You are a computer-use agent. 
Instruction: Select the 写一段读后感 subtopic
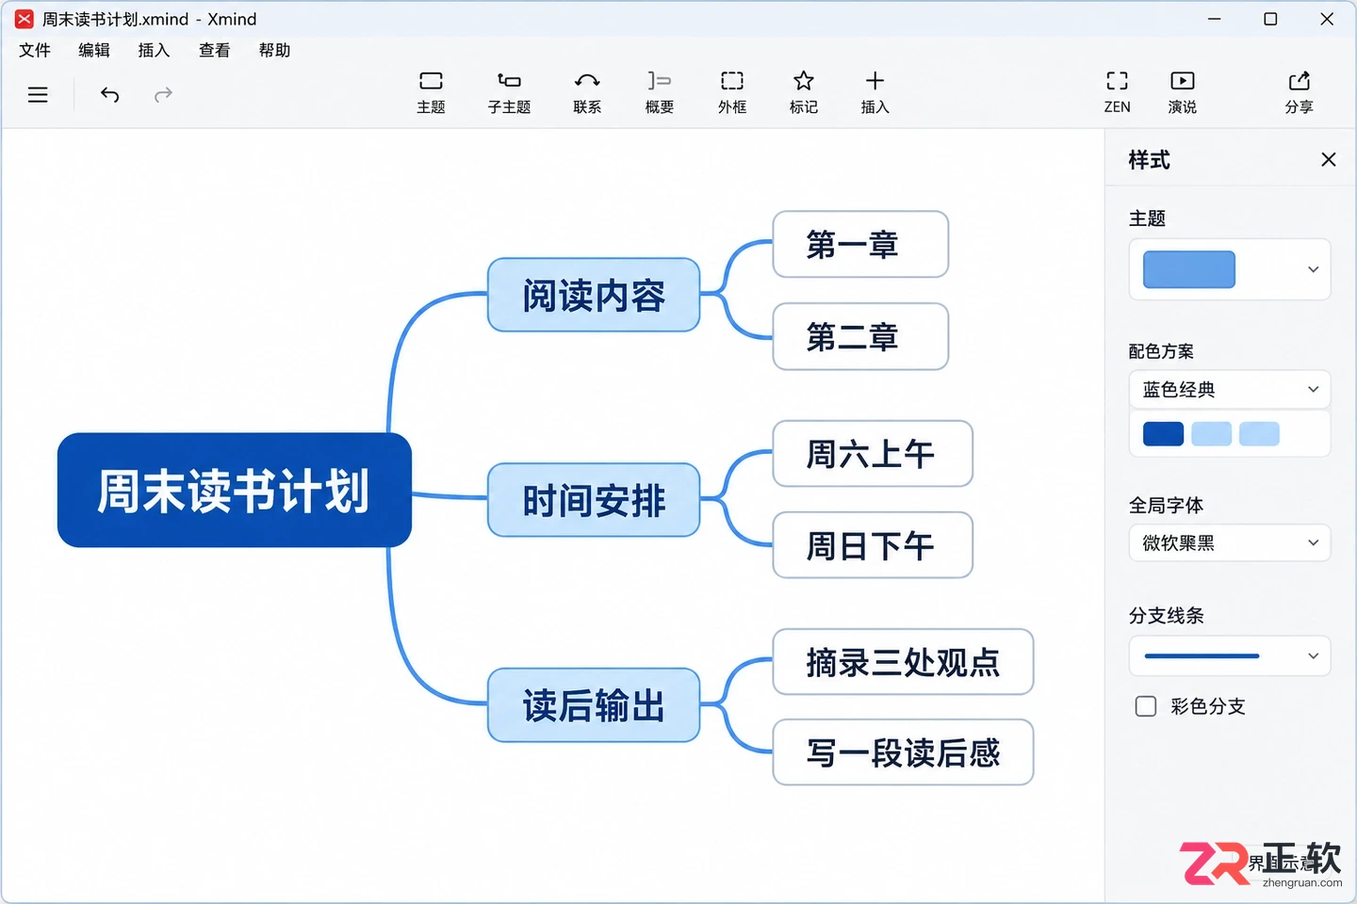pos(903,752)
